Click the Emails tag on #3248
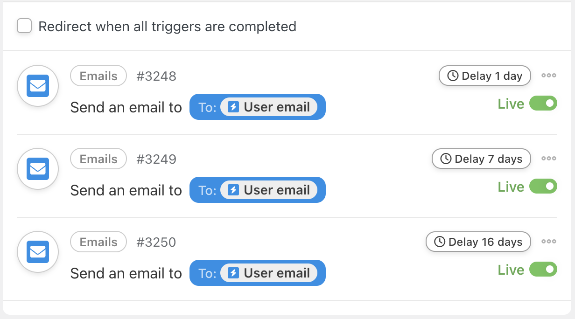 point(98,76)
